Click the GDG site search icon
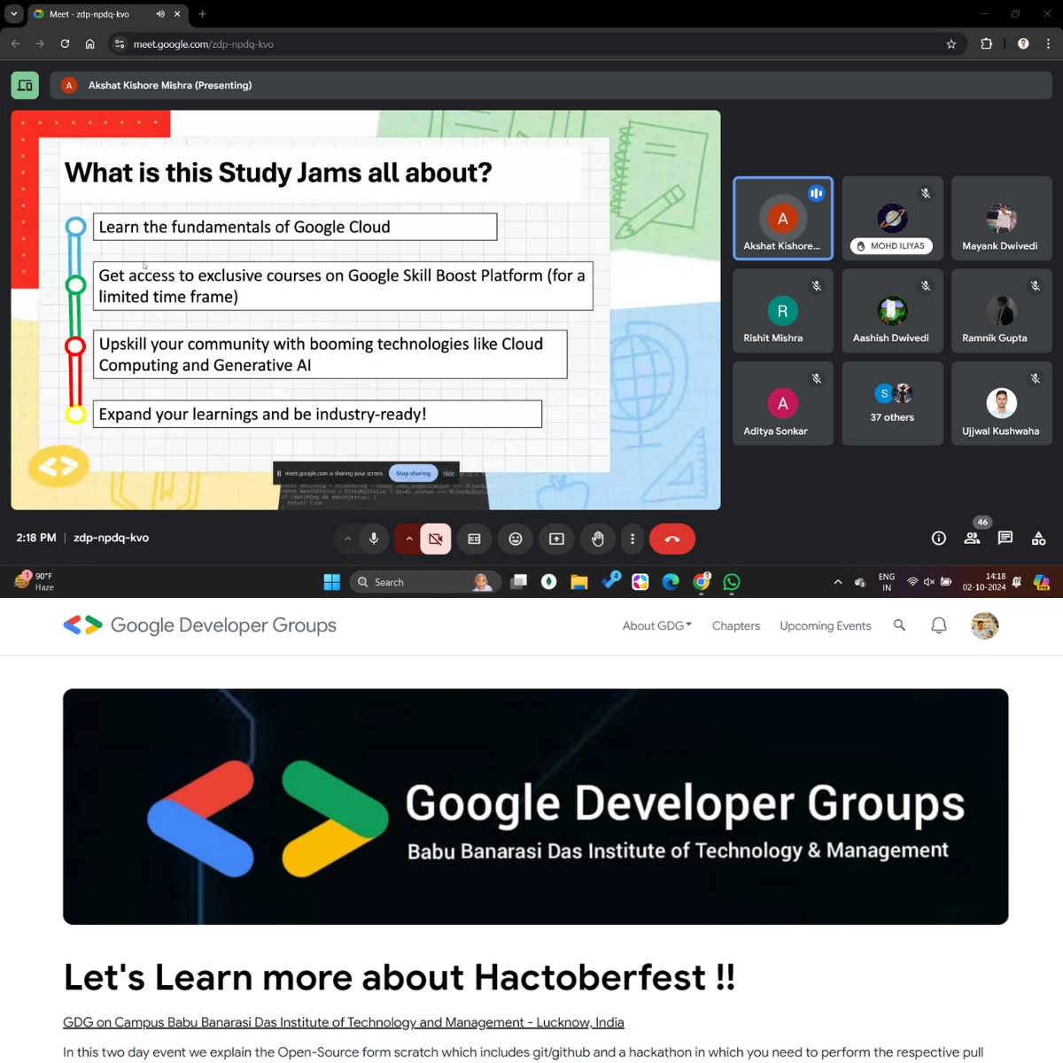Viewport: 1063px width, 1063px height. (899, 625)
